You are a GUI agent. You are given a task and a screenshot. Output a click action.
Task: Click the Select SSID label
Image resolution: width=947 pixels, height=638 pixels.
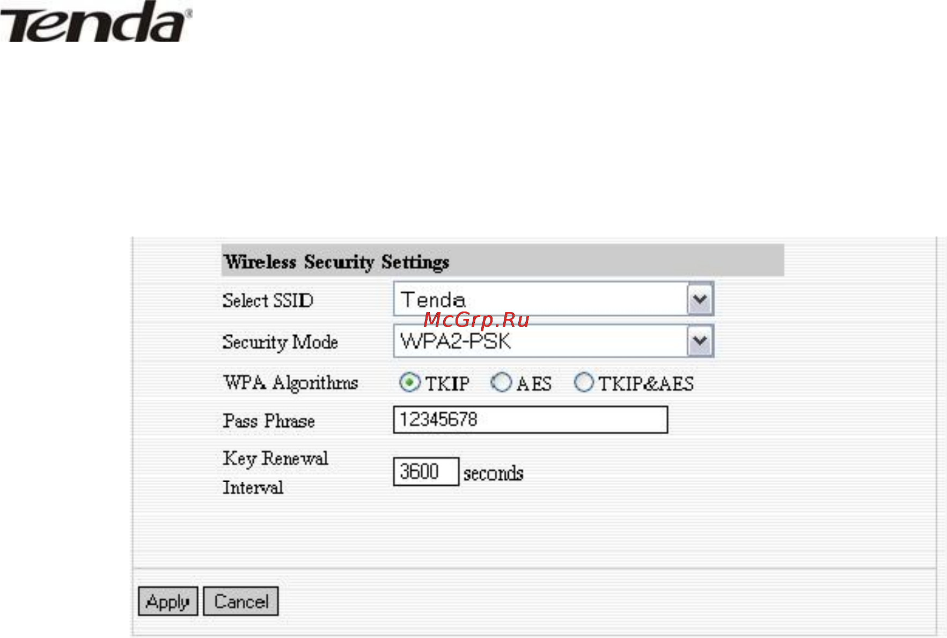[x=268, y=300]
